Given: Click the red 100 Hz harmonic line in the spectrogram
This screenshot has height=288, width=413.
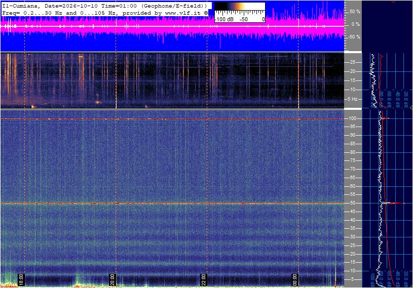Looking at the screenshot, I should (x=172, y=119).
